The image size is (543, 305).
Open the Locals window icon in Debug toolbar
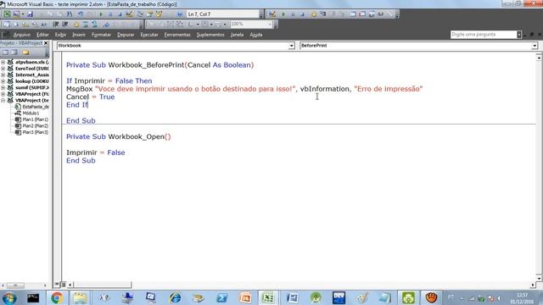point(352,14)
